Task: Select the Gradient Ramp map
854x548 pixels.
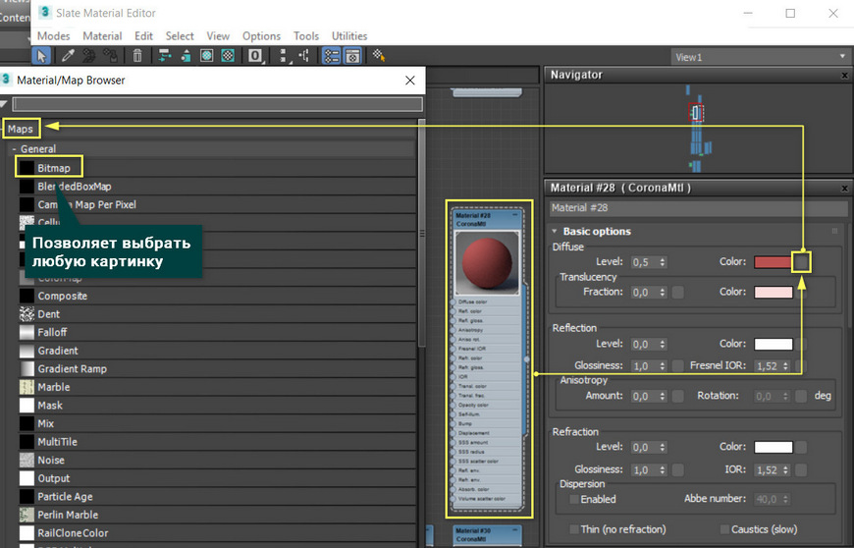Action: coord(217,369)
